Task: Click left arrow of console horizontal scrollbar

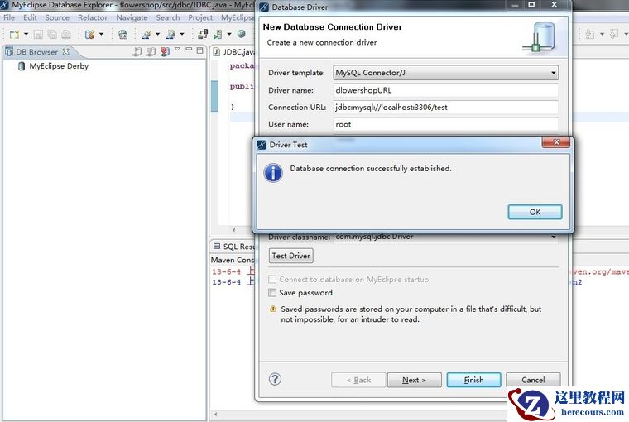Action: coord(216,414)
